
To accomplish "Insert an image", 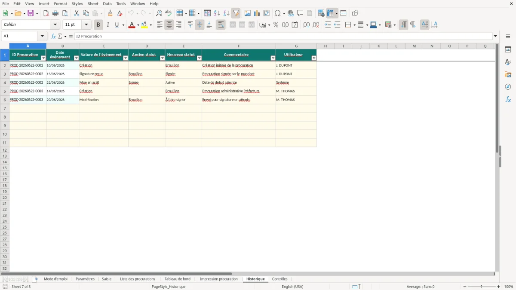I will 248,13.
